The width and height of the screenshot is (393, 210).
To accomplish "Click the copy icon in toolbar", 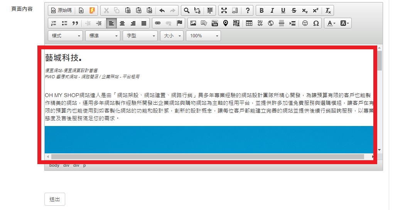I will [117, 10].
